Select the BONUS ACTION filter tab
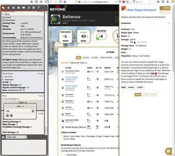Image resolution: width=175 pixels, height=156 pixels. [106, 58]
